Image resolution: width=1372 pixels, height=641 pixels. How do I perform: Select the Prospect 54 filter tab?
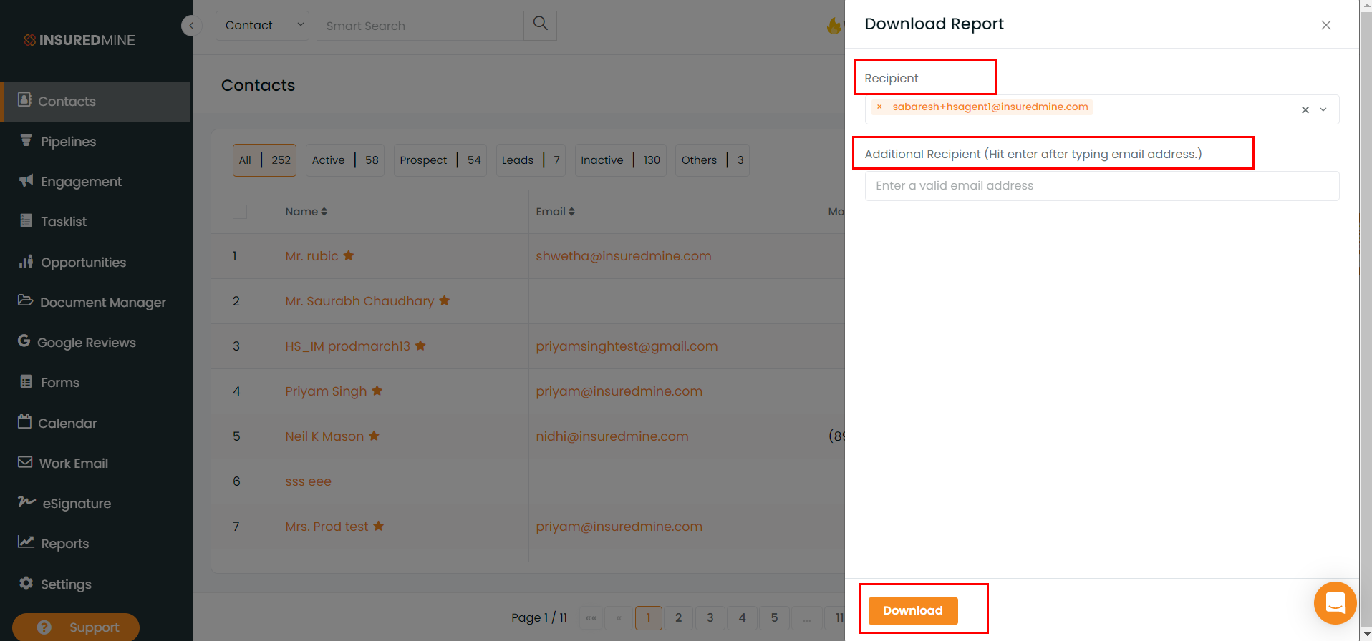[440, 160]
